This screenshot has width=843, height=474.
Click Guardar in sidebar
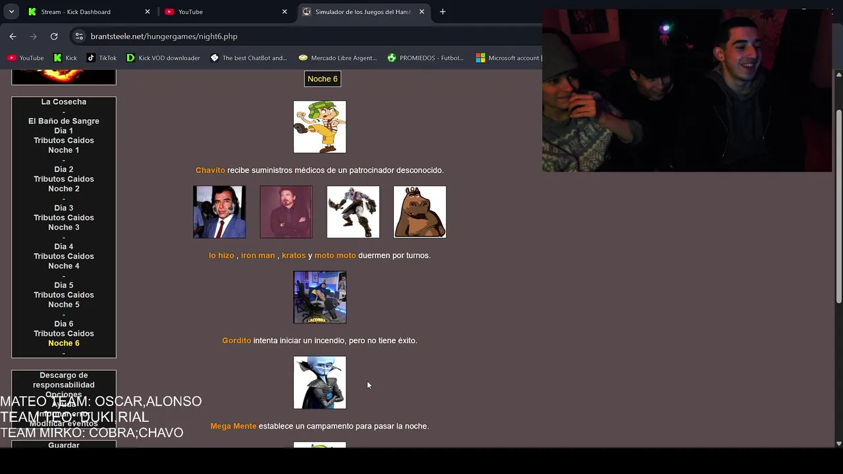[x=64, y=445]
